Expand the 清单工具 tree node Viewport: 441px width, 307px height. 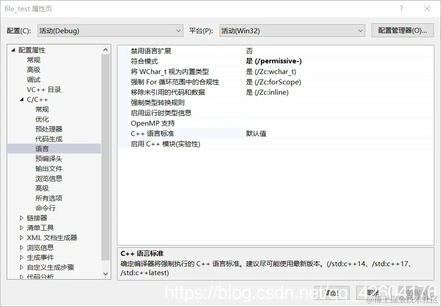pyautogui.click(x=22, y=228)
